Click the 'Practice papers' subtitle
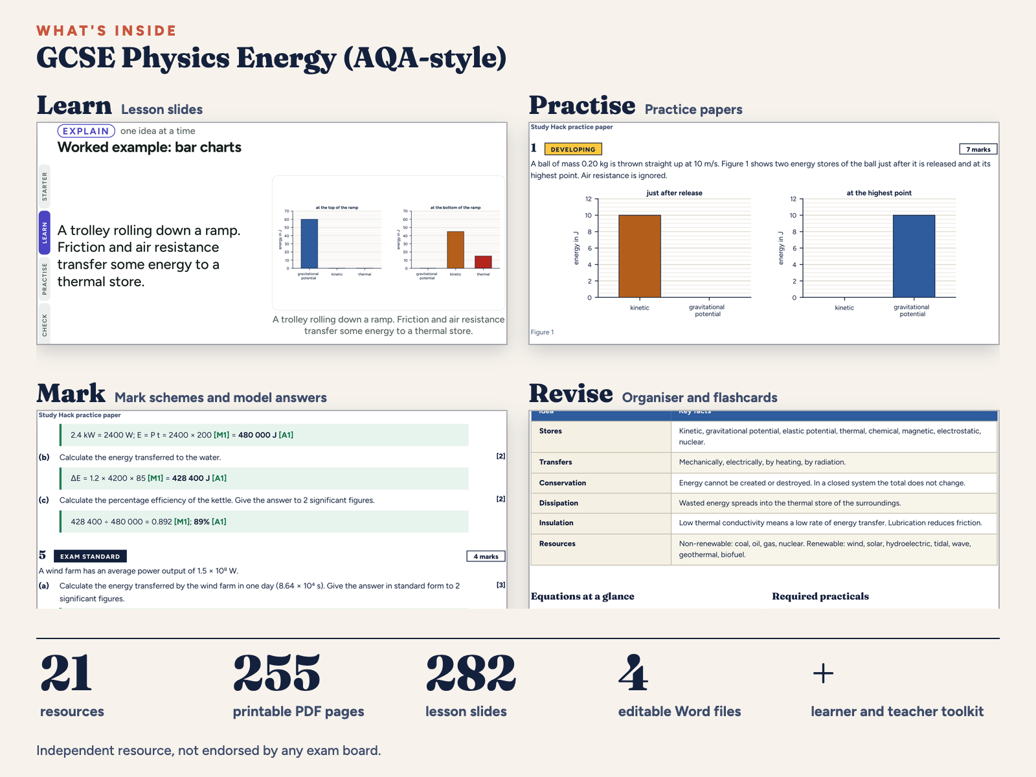 [x=693, y=109]
